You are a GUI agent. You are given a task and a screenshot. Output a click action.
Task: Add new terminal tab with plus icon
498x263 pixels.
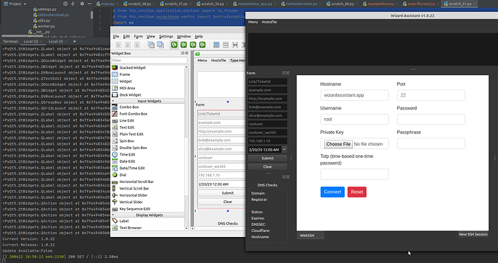[74, 41]
